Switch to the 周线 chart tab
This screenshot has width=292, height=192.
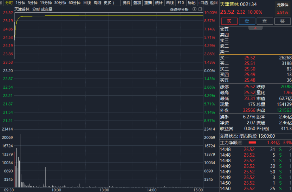(97, 3)
